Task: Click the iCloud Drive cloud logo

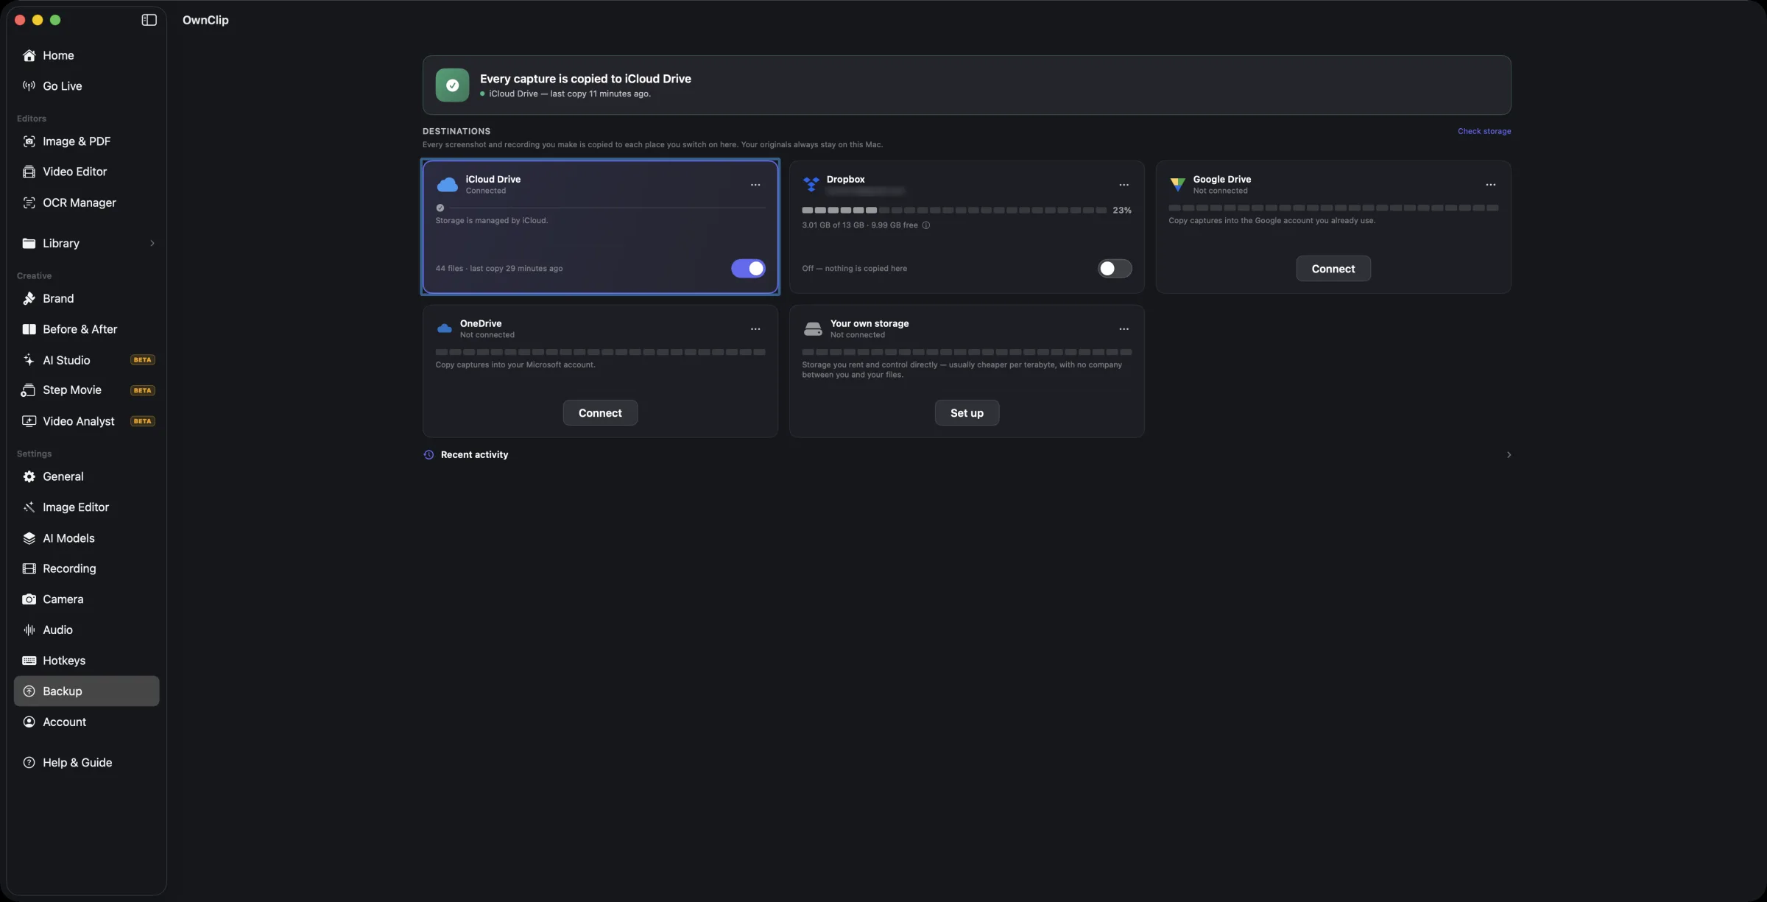Action: 447,184
